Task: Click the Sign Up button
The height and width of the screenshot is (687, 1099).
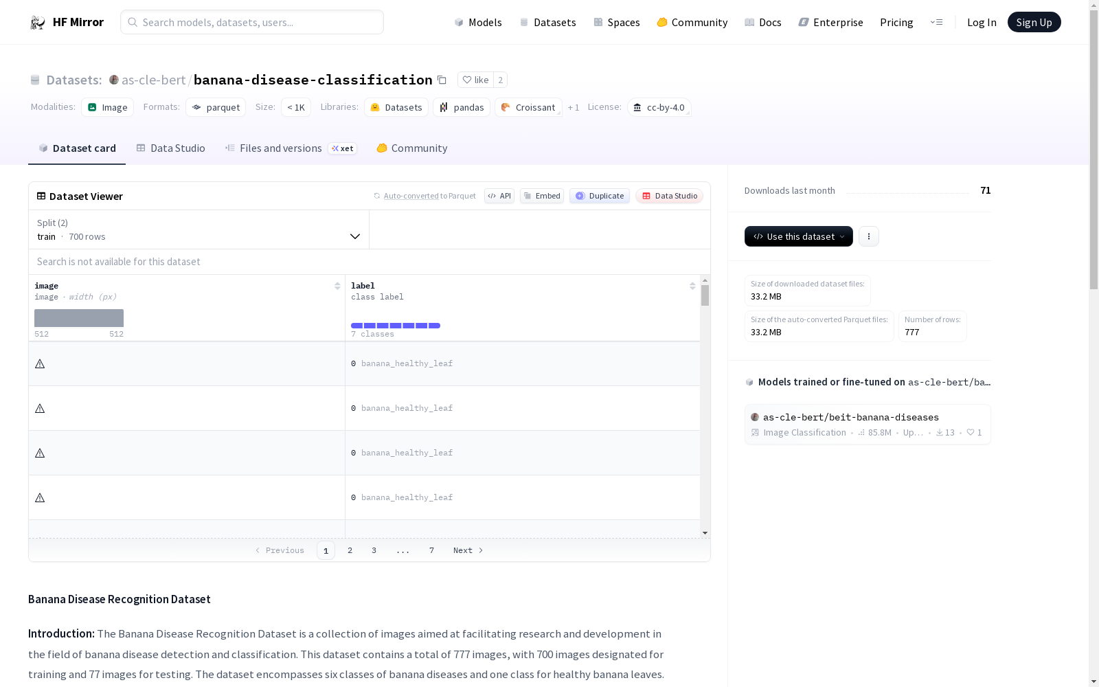Action: tap(1034, 22)
